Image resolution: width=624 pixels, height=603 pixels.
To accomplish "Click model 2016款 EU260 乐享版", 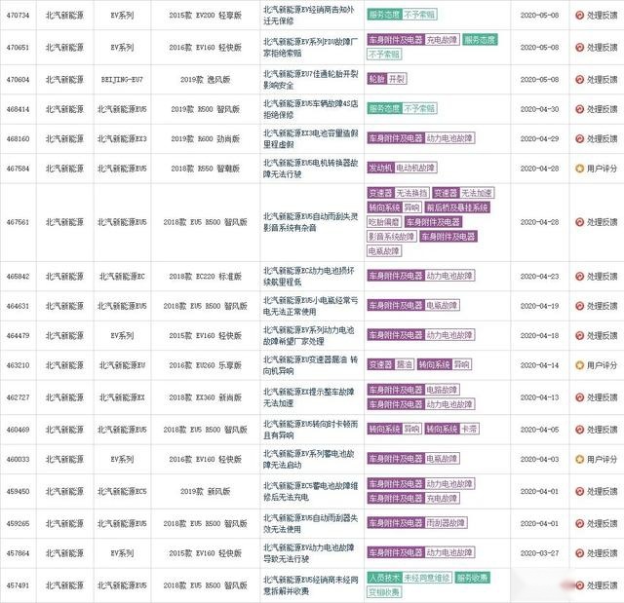I will [206, 365].
